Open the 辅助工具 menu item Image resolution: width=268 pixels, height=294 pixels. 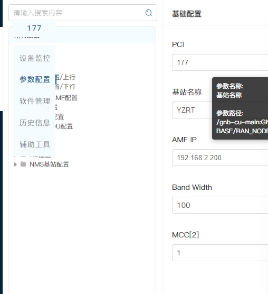(35, 144)
